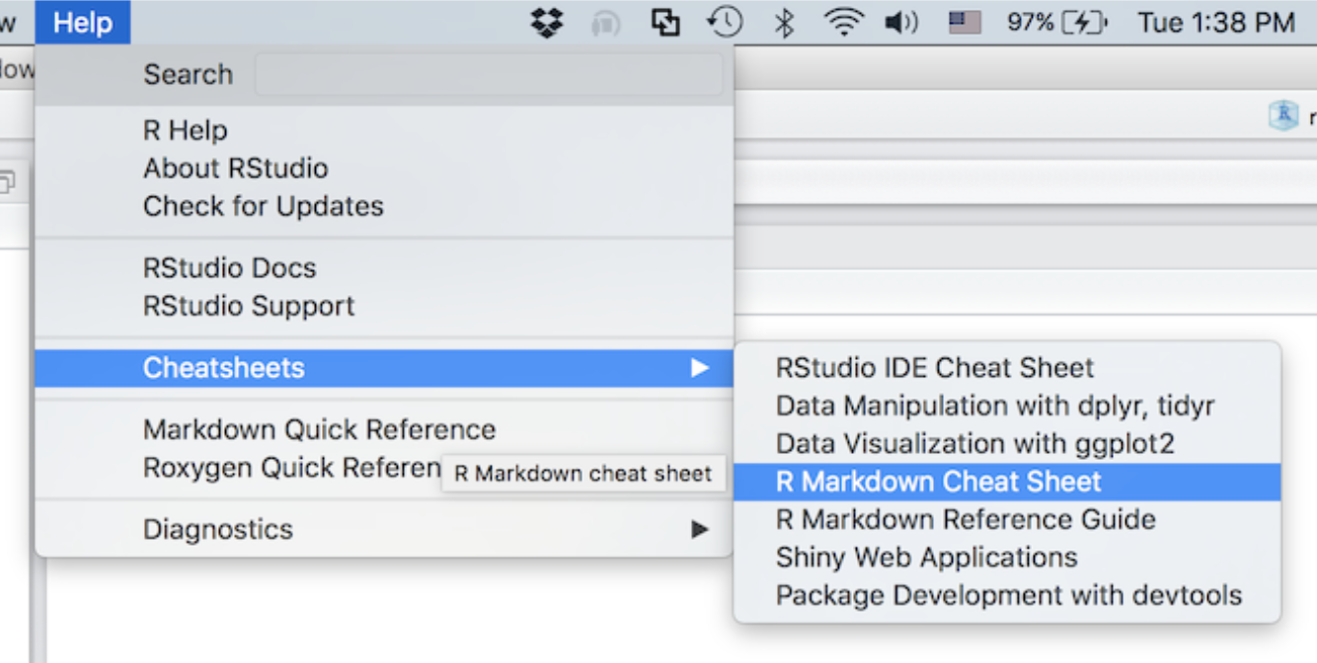Open the Wi-Fi status menu
The height and width of the screenshot is (663, 1317).
pos(843,23)
